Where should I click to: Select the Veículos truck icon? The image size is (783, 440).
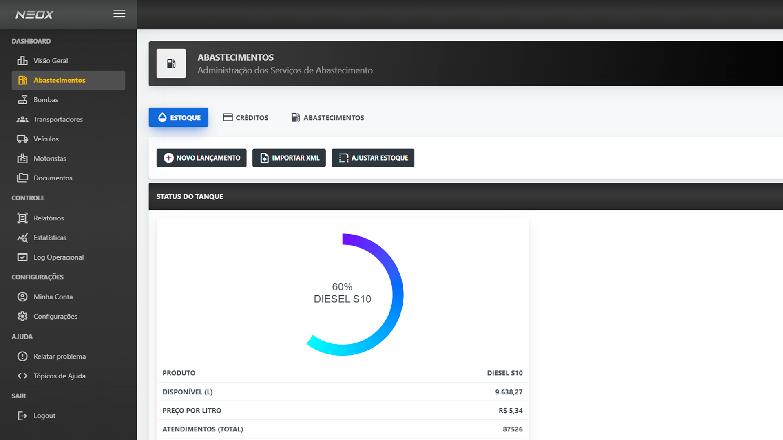[x=22, y=139]
